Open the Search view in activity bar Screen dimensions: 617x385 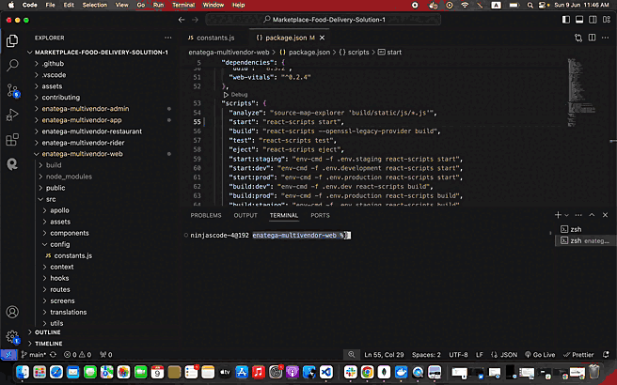13,66
